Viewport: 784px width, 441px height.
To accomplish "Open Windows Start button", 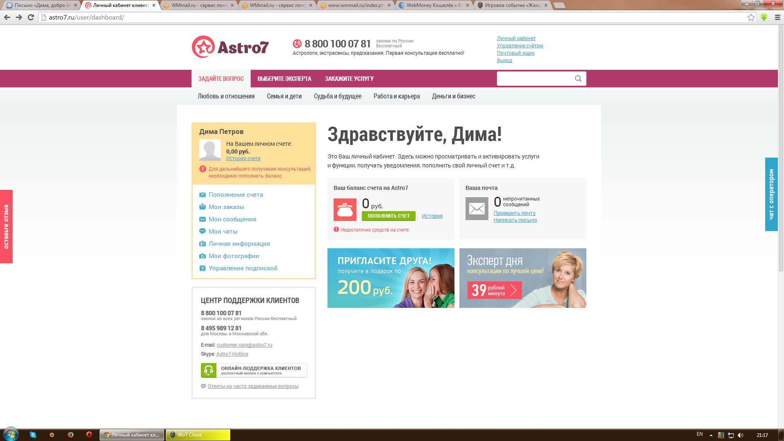I will [x=11, y=434].
